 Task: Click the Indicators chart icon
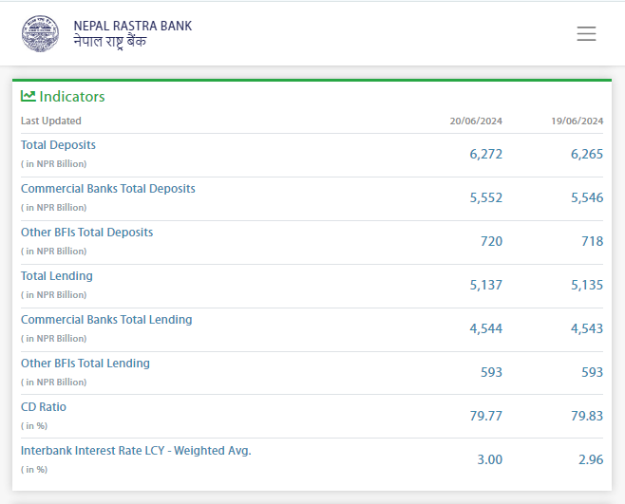point(28,96)
